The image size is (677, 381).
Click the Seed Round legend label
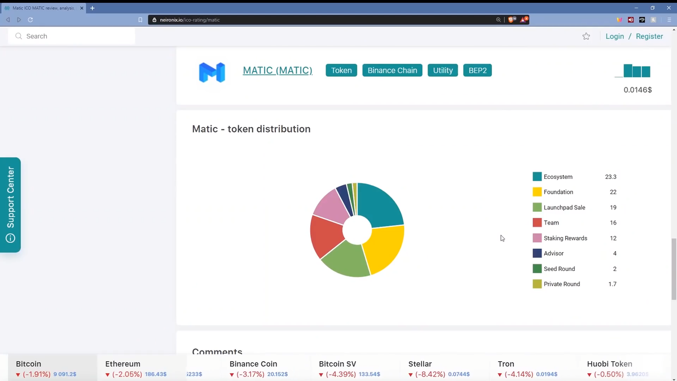tap(560, 269)
